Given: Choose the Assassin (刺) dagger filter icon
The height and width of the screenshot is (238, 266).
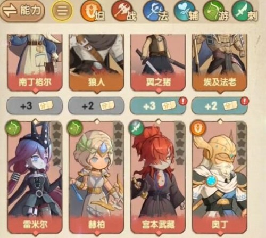Looking at the screenshot, I should coord(245,11).
